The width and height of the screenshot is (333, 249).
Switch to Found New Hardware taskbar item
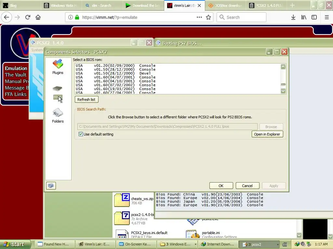[x=54, y=244]
